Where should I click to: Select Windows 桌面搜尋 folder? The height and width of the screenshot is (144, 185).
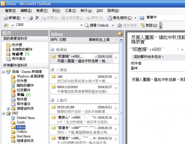point(27,76)
